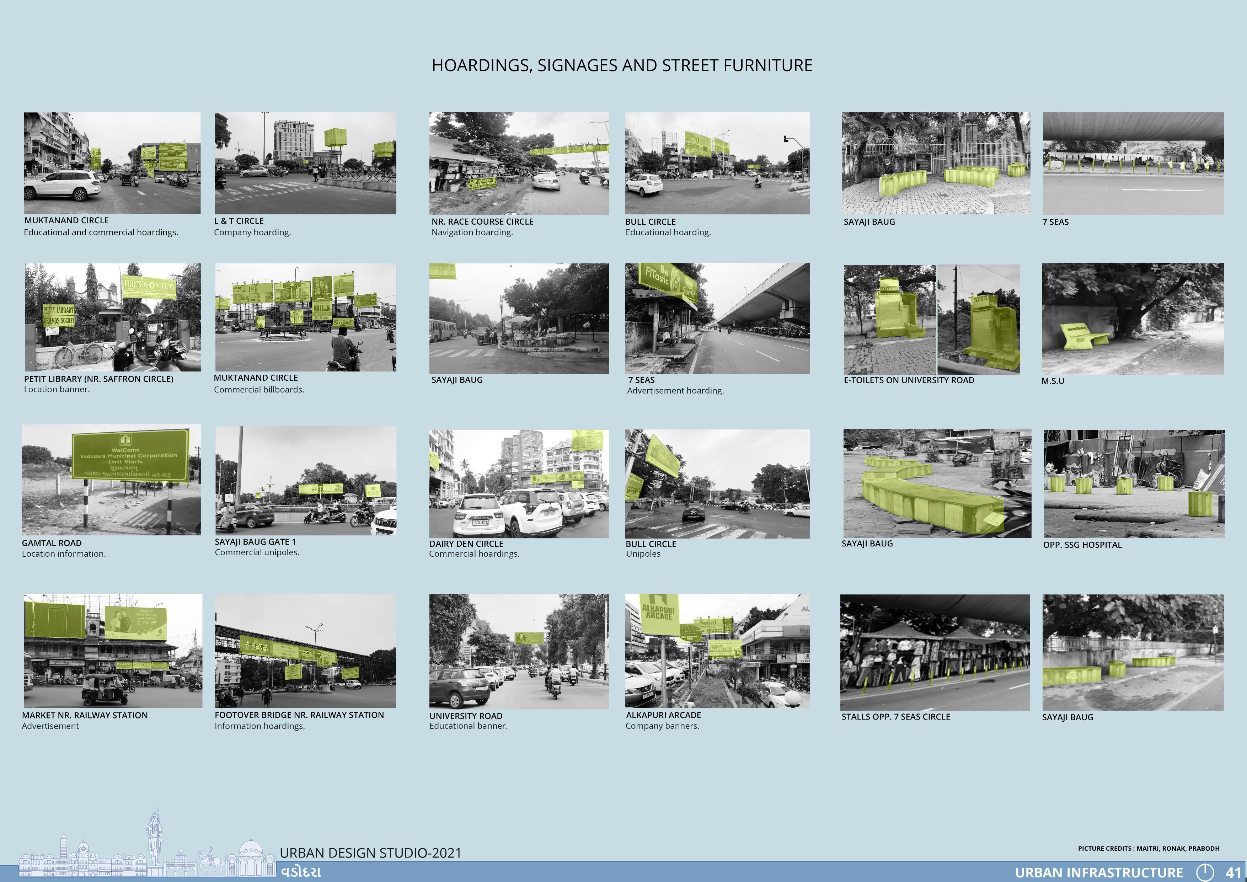Image resolution: width=1247 pixels, height=882 pixels.
Task: Click the E-Toilets on University Road photo
Action: click(x=931, y=319)
